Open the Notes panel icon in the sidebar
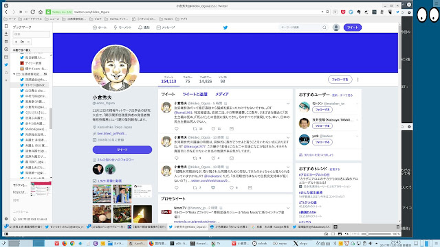Image resolution: width=440 pixels, height=247 pixels. click(6, 41)
